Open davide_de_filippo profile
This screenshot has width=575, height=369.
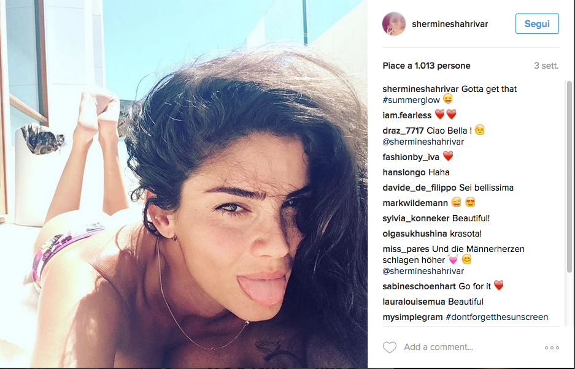tap(420, 188)
